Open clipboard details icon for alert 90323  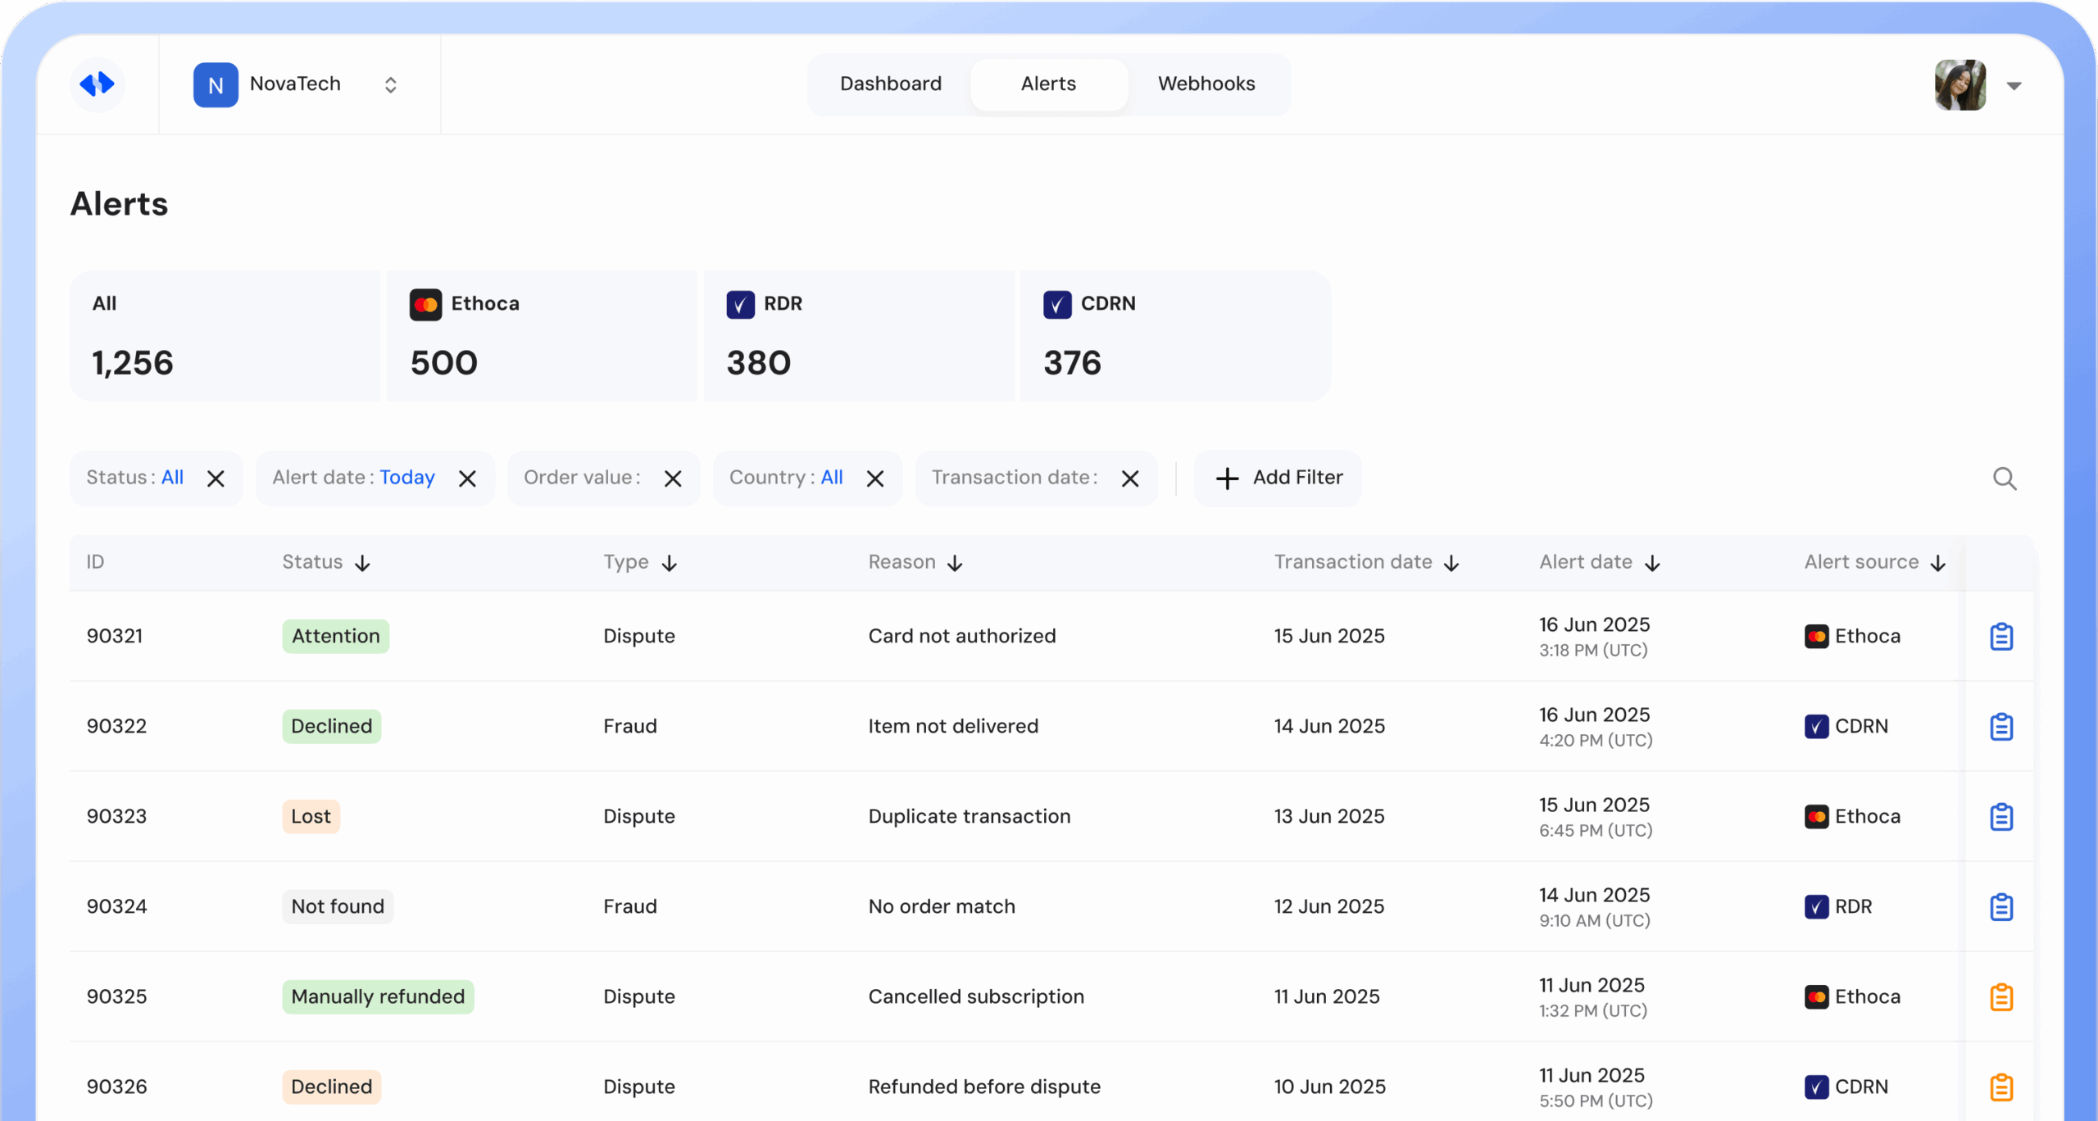tap(2002, 817)
